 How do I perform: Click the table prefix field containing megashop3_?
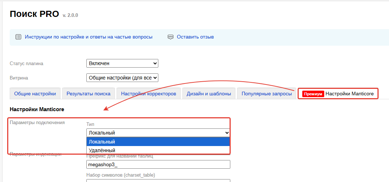click(x=158, y=164)
